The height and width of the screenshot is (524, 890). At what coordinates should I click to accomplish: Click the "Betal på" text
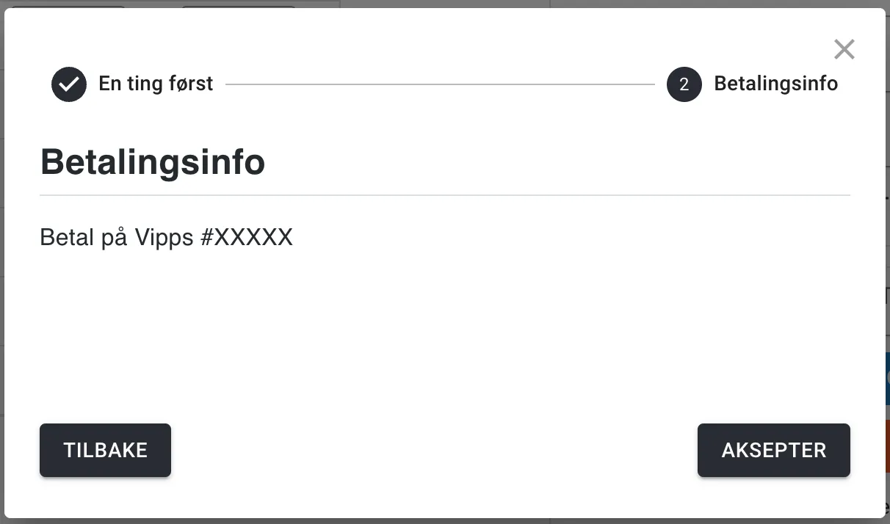(x=84, y=238)
